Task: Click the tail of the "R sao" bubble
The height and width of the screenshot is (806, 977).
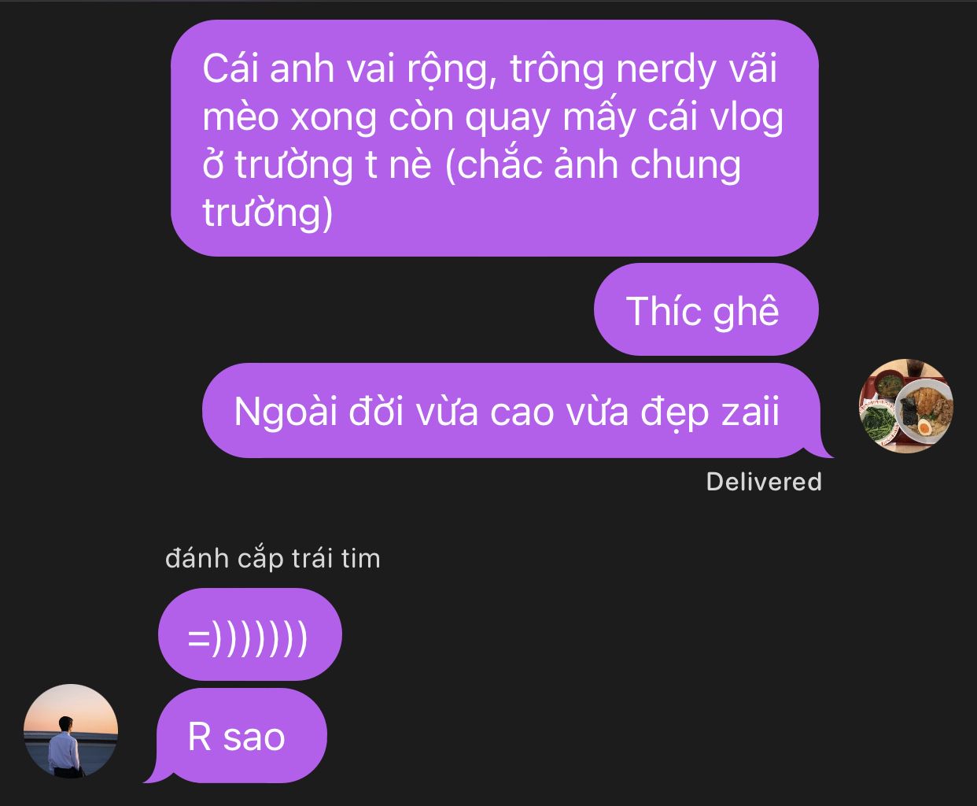Action: tap(153, 775)
